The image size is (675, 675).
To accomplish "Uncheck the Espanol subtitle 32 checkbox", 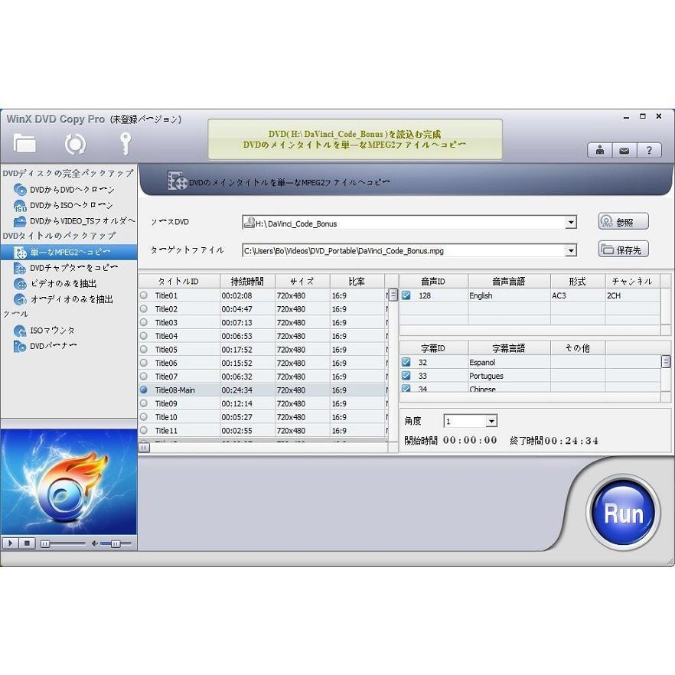I will click(x=406, y=362).
